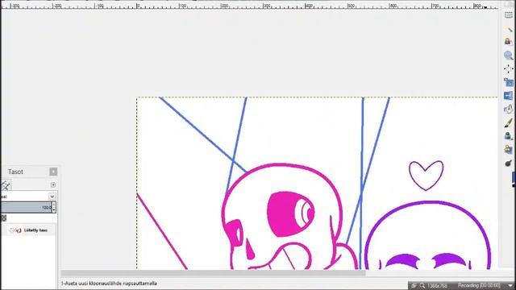The height and width of the screenshot is (290, 516).
Task: Increase layer opacity with the up arrow
Action: (x=54, y=205)
